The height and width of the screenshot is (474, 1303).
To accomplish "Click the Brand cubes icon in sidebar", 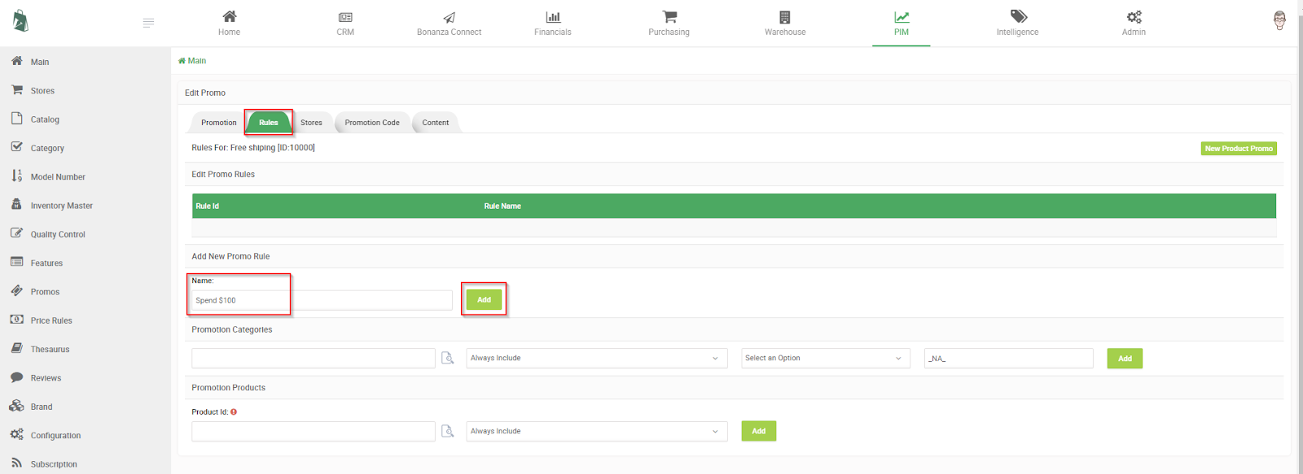I will [x=16, y=406].
